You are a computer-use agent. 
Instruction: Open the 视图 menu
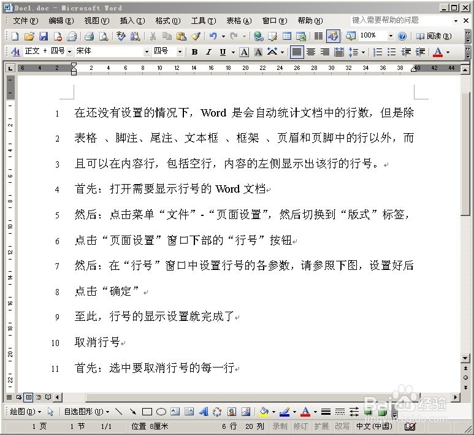(97, 21)
